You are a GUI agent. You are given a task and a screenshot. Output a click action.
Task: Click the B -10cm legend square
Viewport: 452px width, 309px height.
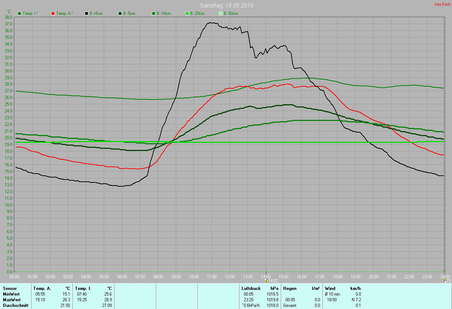(154, 13)
